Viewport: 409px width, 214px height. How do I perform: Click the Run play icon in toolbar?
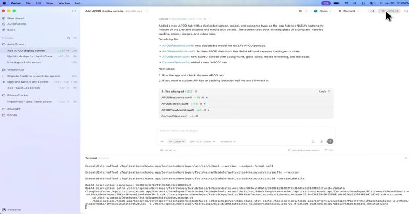point(300,11)
